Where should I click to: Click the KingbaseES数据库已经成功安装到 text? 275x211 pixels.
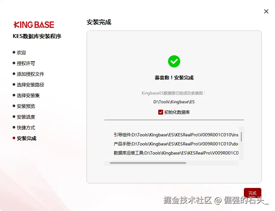pyautogui.click(x=173, y=93)
